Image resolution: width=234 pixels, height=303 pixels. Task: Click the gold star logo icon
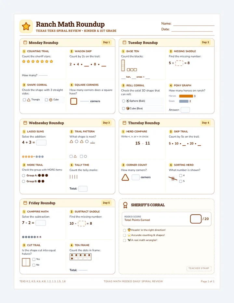(26, 26)
